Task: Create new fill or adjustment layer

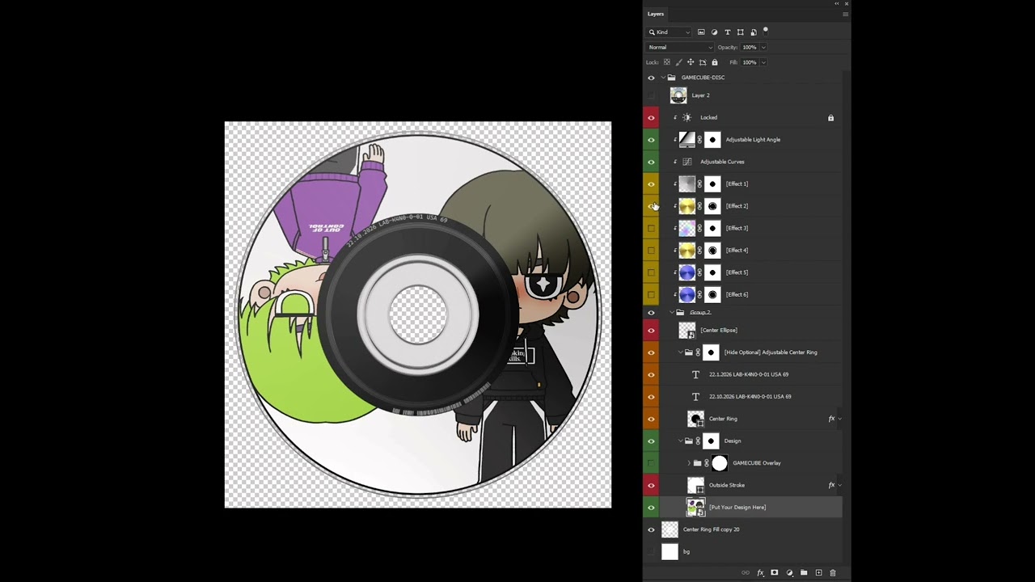Action: [789, 572]
